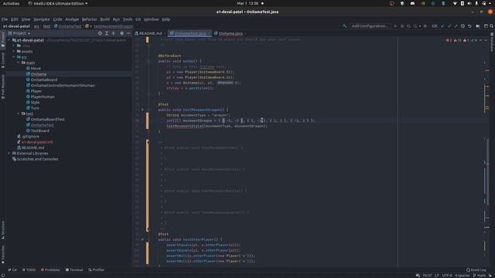Open the Edit menu
This screenshot has height=278, width=495.
point(15,19)
